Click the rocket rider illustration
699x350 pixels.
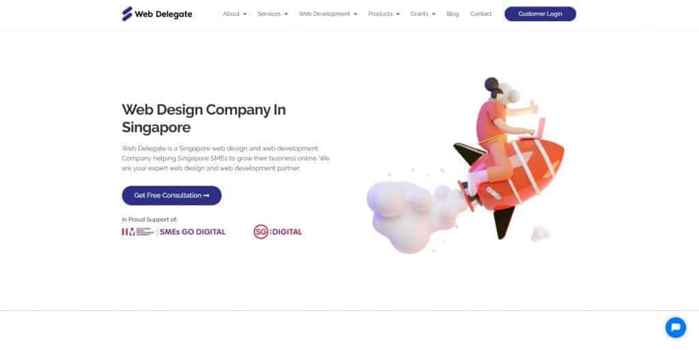point(466,164)
